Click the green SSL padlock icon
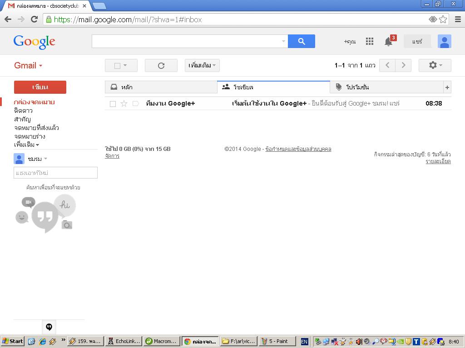The image size is (465, 348). 49,19
